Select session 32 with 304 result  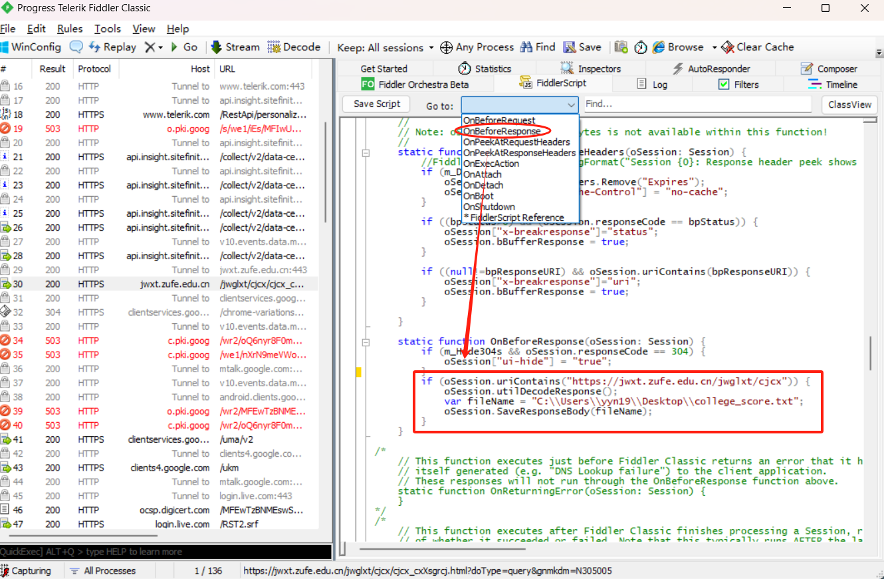point(158,312)
